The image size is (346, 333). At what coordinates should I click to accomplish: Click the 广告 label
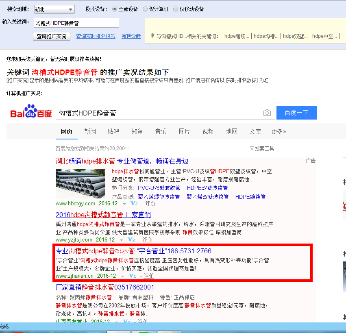(311, 161)
